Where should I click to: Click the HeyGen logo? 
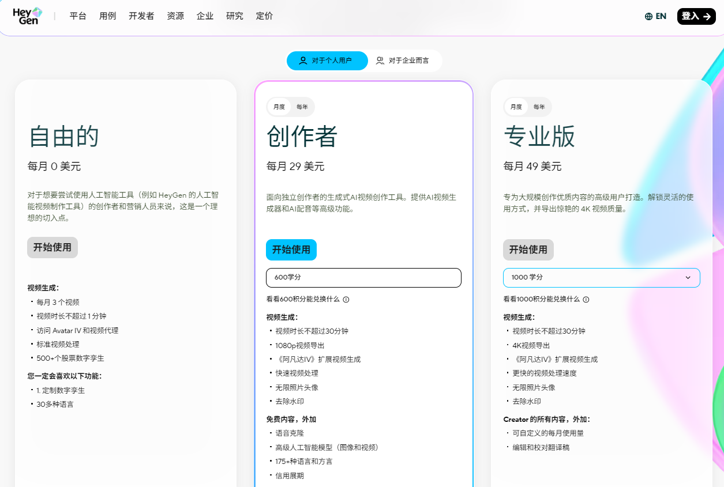click(28, 16)
